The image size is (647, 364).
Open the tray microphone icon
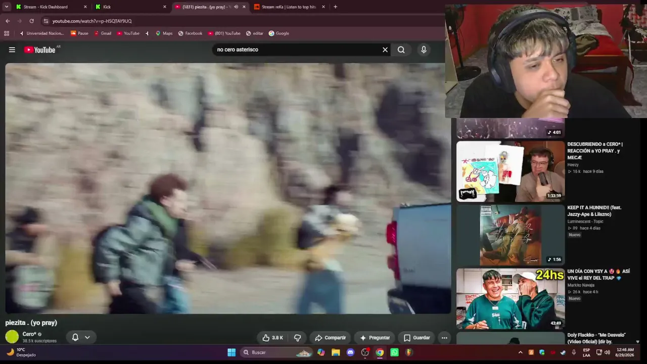pos(574,352)
